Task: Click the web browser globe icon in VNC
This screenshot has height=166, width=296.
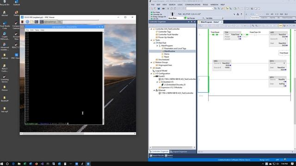Action: 27,22
